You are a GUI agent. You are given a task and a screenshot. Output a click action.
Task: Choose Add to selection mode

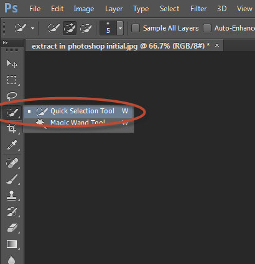[x=70, y=28]
